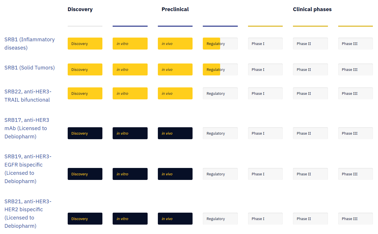Viewport: 378px width, 234px height.
Task: Click the Regulatory progress bar for SRB1 Inflammatory
Action: [x=220, y=44]
